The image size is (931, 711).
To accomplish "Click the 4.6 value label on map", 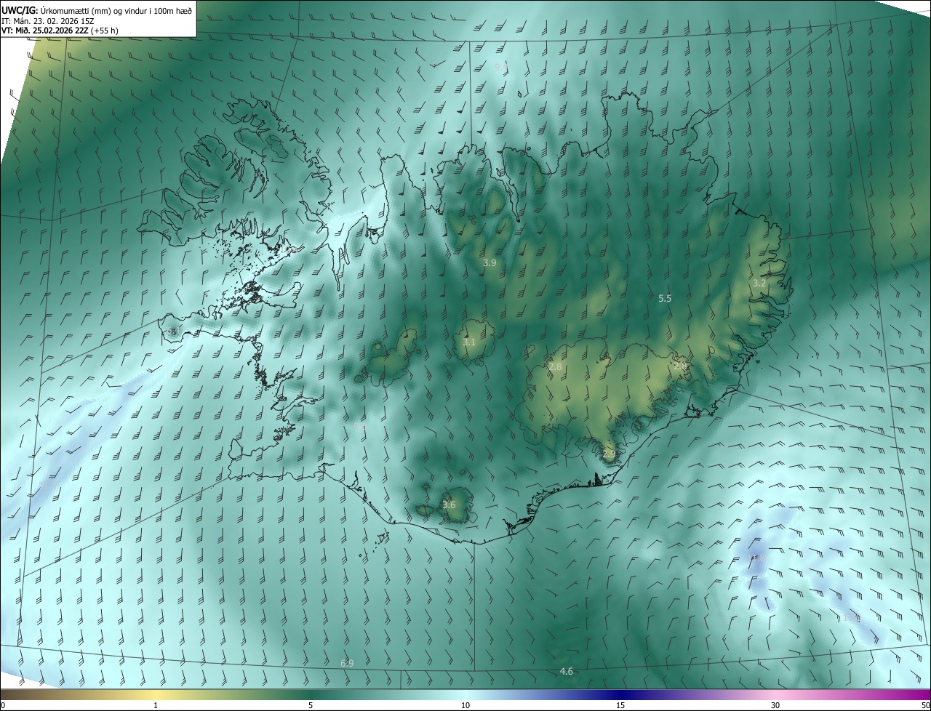I will tap(567, 671).
